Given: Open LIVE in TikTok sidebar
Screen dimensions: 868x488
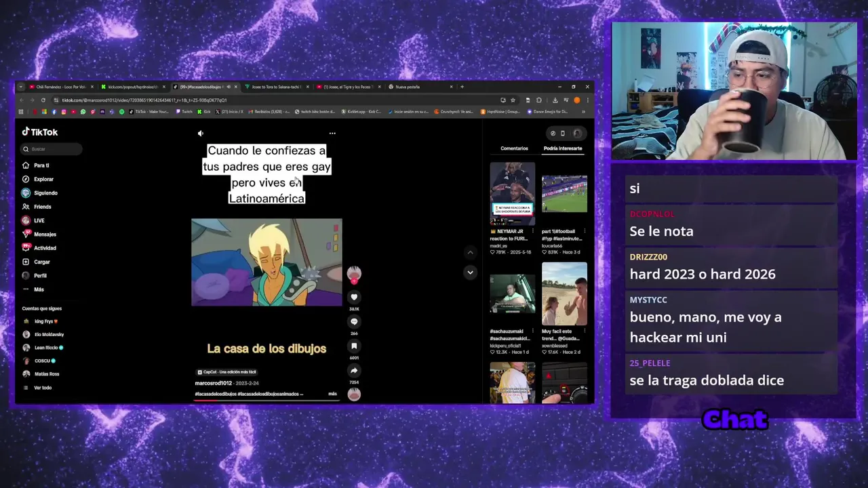Looking at the screenshot, I should [33, 220].
